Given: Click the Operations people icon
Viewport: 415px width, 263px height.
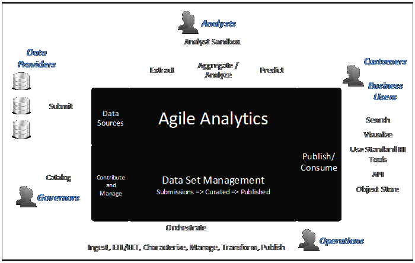Looking at the screenshot, I should point(308,240).
